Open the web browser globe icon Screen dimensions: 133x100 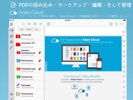pos(11,42)
